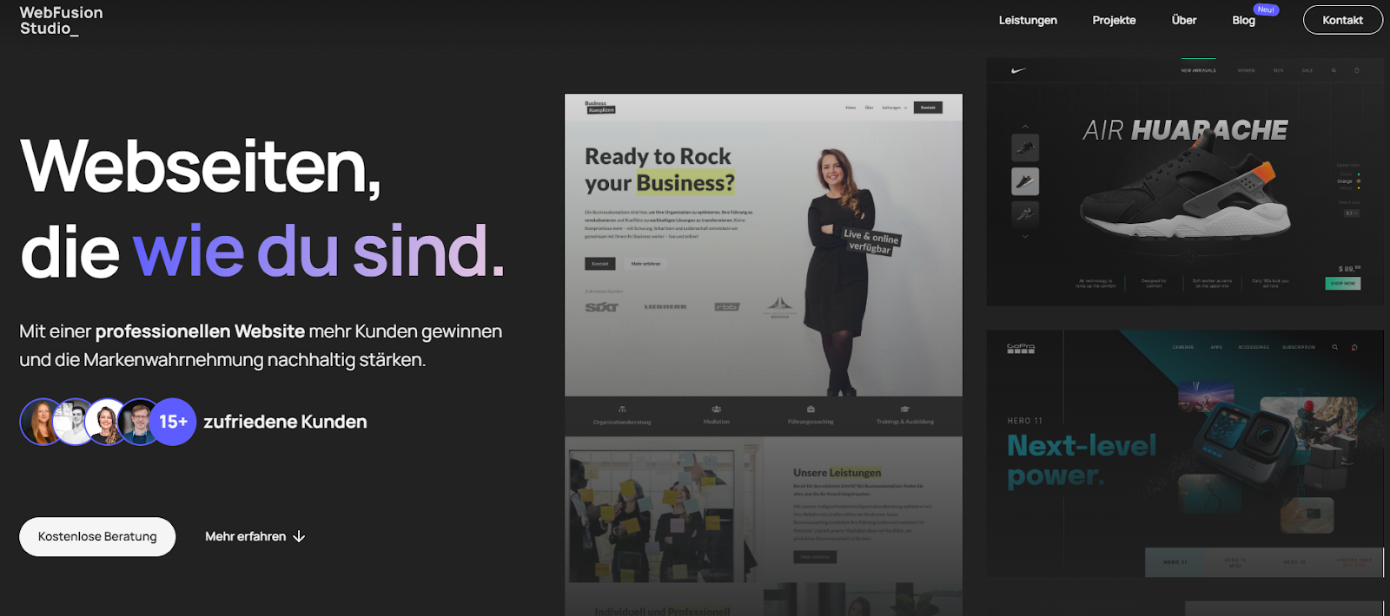1390x616 pixels.
Task: Click the 'Unsere Leistungen' heading in preview
Action: 837,473
